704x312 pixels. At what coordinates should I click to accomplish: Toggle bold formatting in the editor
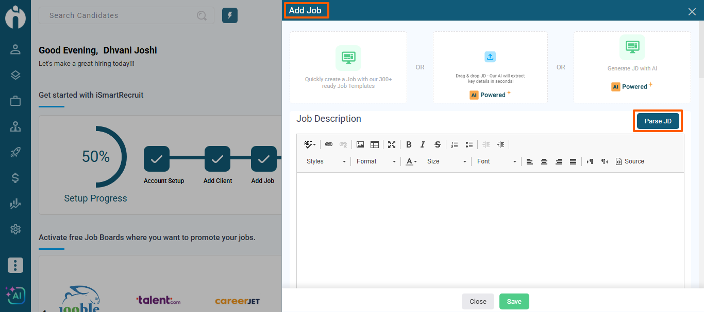409,144
